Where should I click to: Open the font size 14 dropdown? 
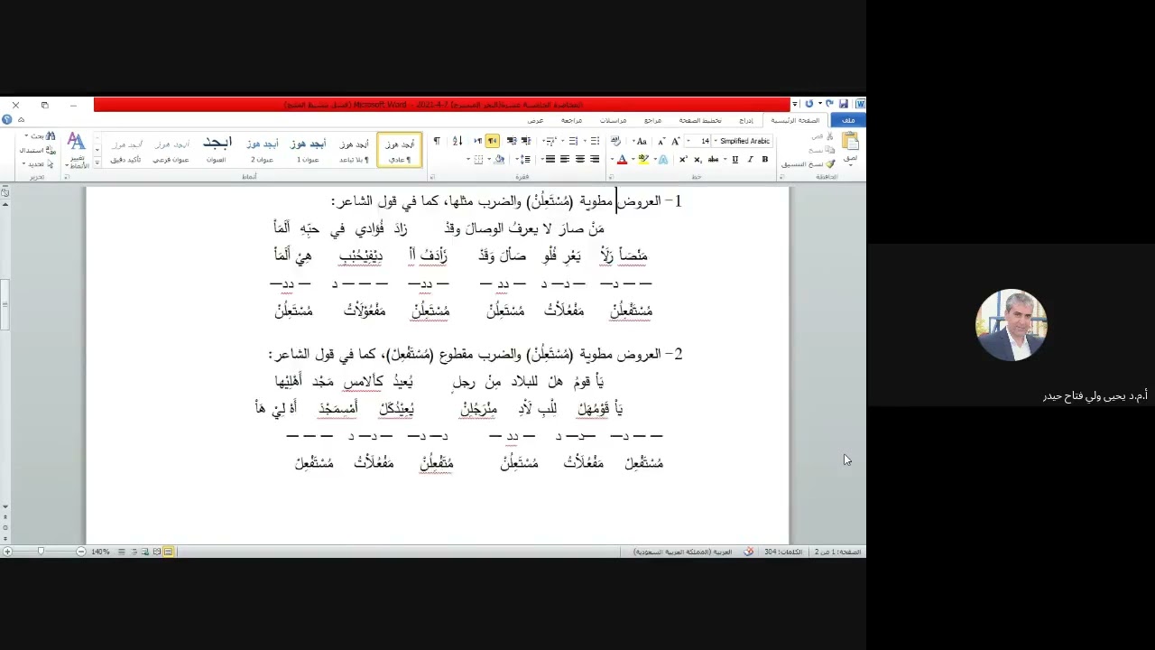click(688, 141)
